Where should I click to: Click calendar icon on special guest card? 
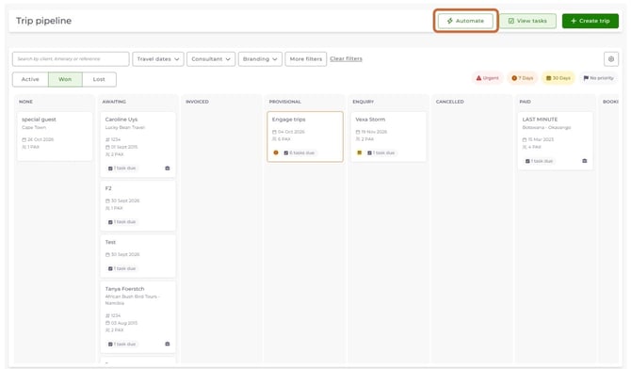24,139
